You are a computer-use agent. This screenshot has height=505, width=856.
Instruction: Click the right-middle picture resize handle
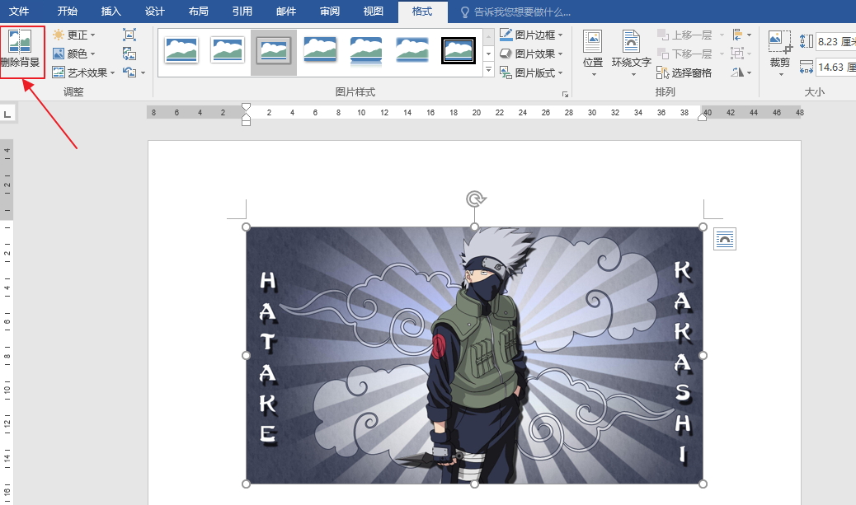(x=703, y=356)
